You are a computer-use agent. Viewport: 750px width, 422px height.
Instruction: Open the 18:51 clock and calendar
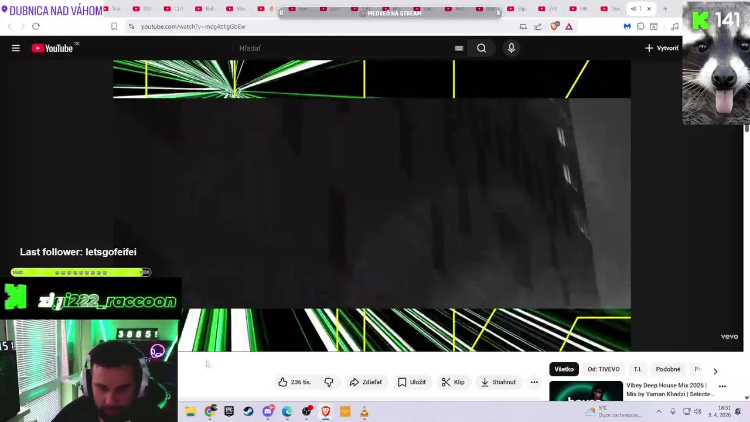tap(720, 411)
